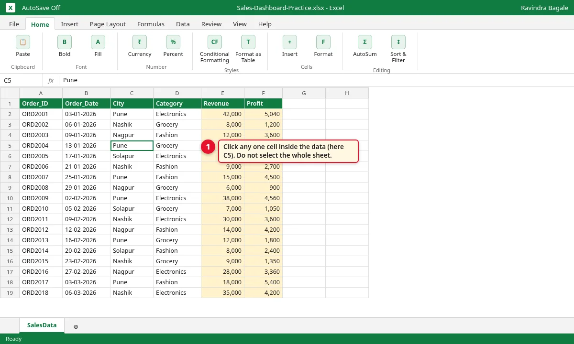574x344 pixels.
Task: Select Nagpur in ORD2003's row
Action: pyautogui.click(x=132, y=135)
